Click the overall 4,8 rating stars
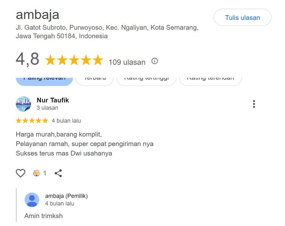The width and height of the screenshot is (285, 226). click(74, 60)
